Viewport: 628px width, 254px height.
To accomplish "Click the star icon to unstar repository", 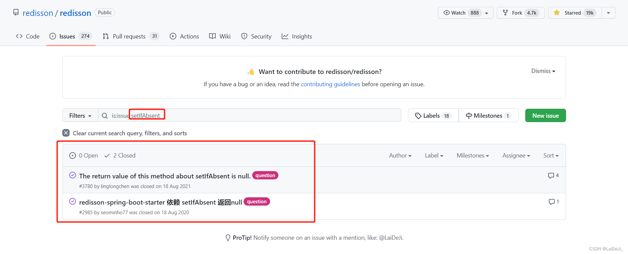I will (x=557, y=13).
